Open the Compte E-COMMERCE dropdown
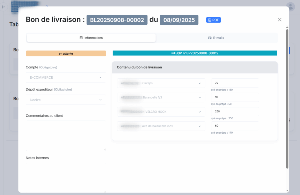300x195 pixels. tap(66, 78)
